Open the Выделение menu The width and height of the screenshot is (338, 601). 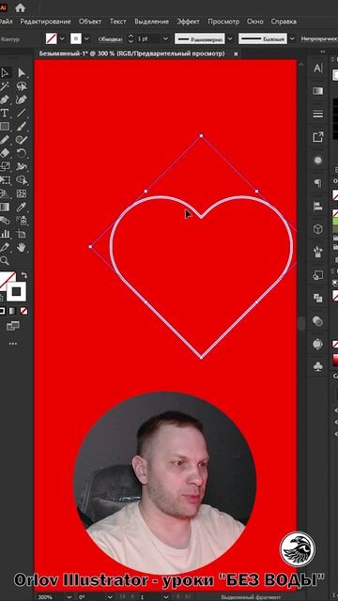point(152,22)
